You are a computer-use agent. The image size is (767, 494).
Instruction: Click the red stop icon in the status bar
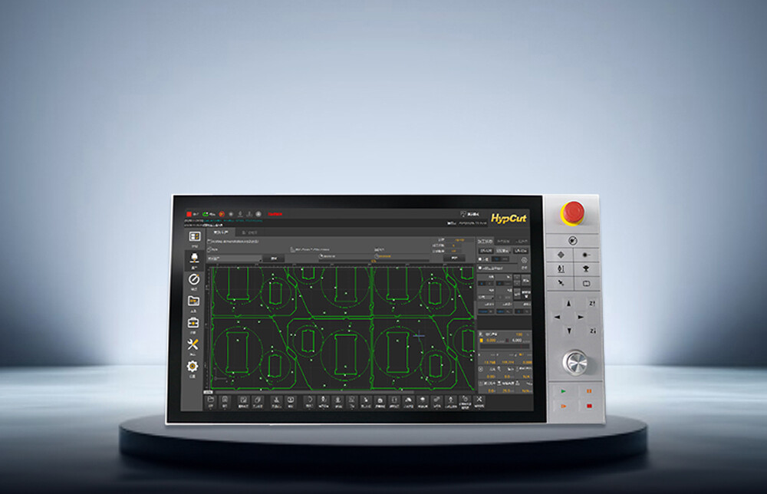(189, 214)
